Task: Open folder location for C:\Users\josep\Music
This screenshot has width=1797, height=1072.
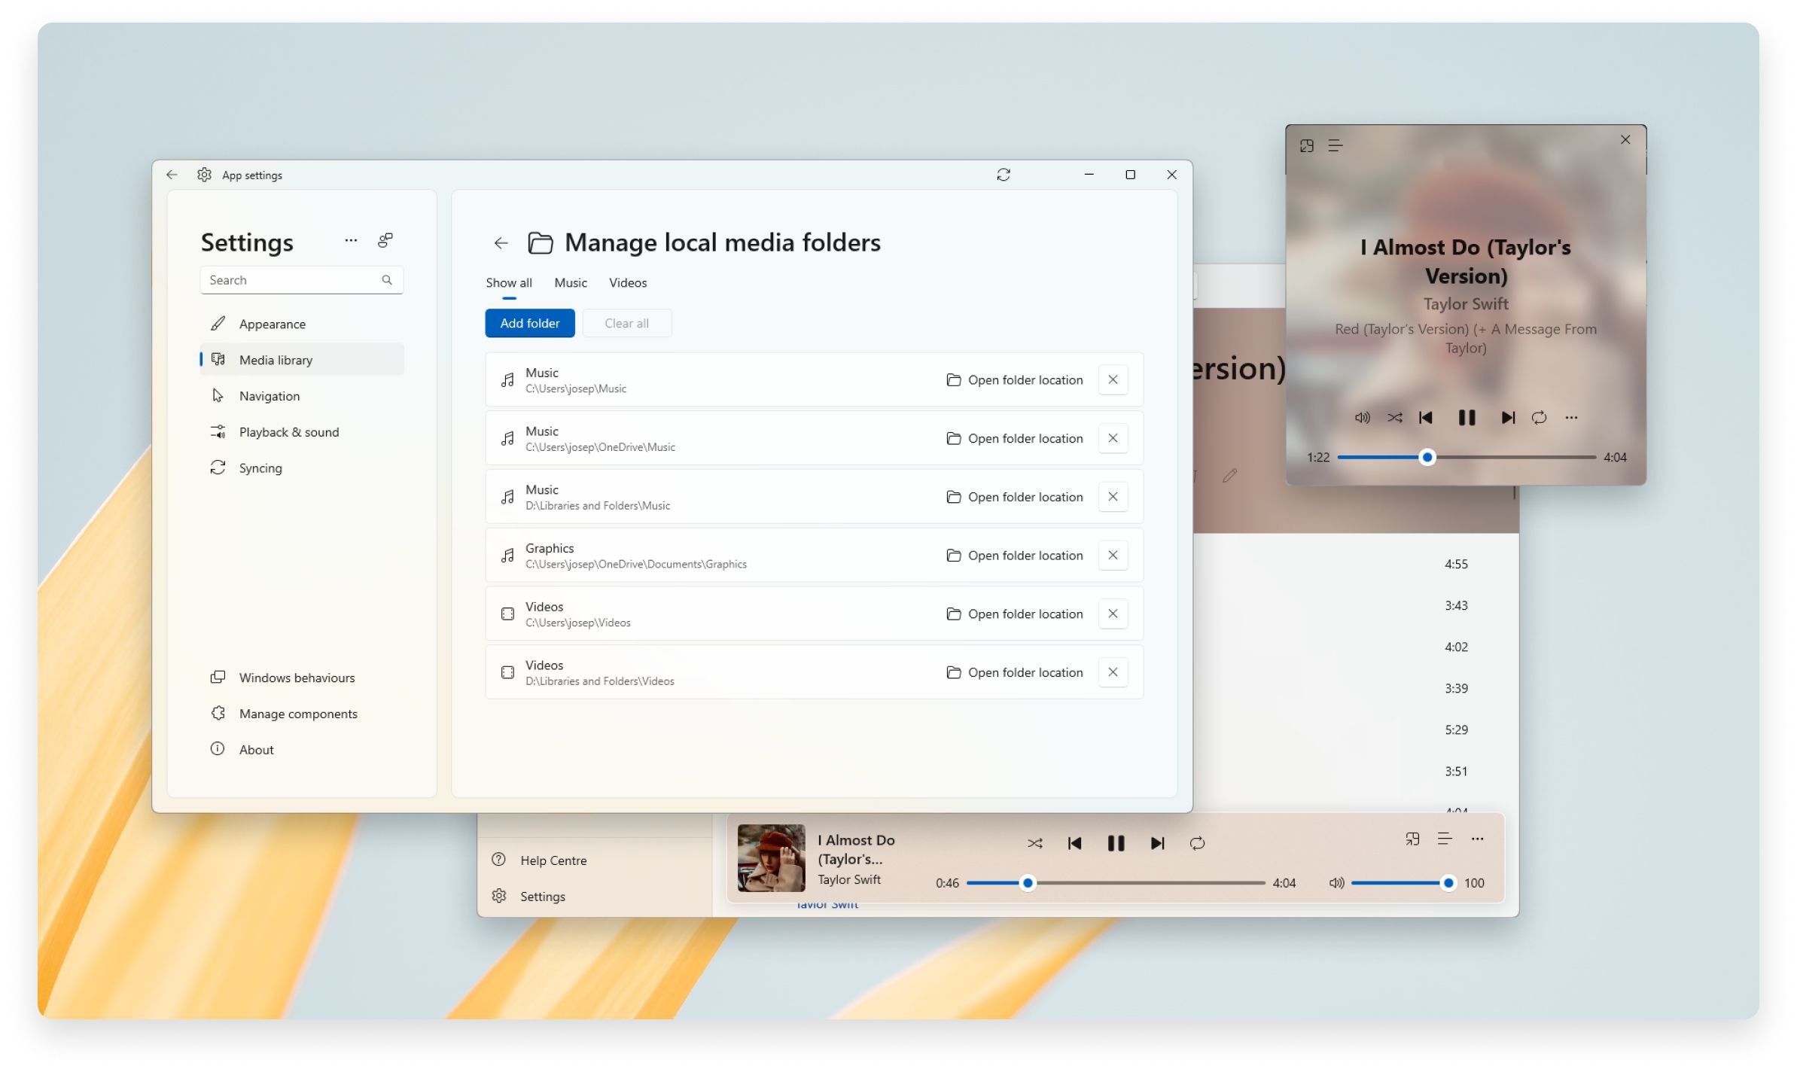Action: click(1014, 379)
